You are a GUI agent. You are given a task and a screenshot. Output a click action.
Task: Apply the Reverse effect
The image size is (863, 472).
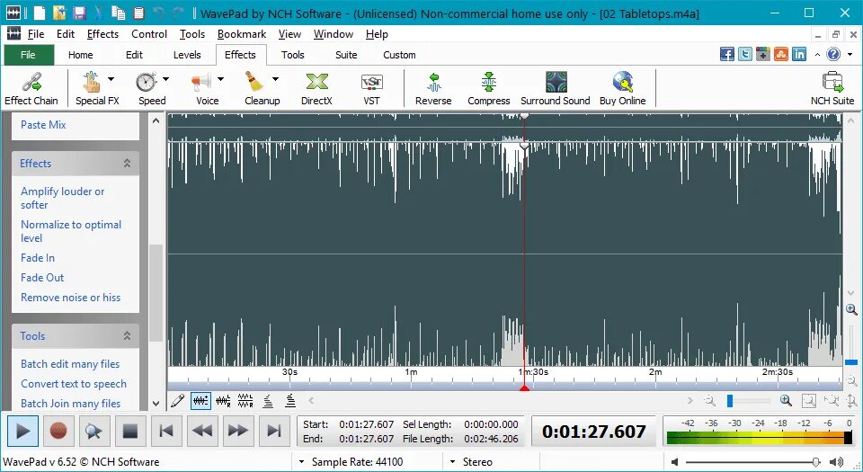[433, 88]
